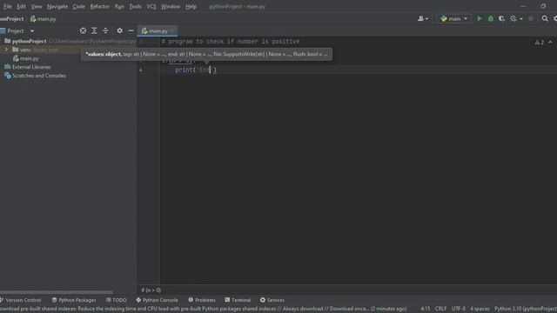
Task: Open Project panel gear options
Action: 120,31
